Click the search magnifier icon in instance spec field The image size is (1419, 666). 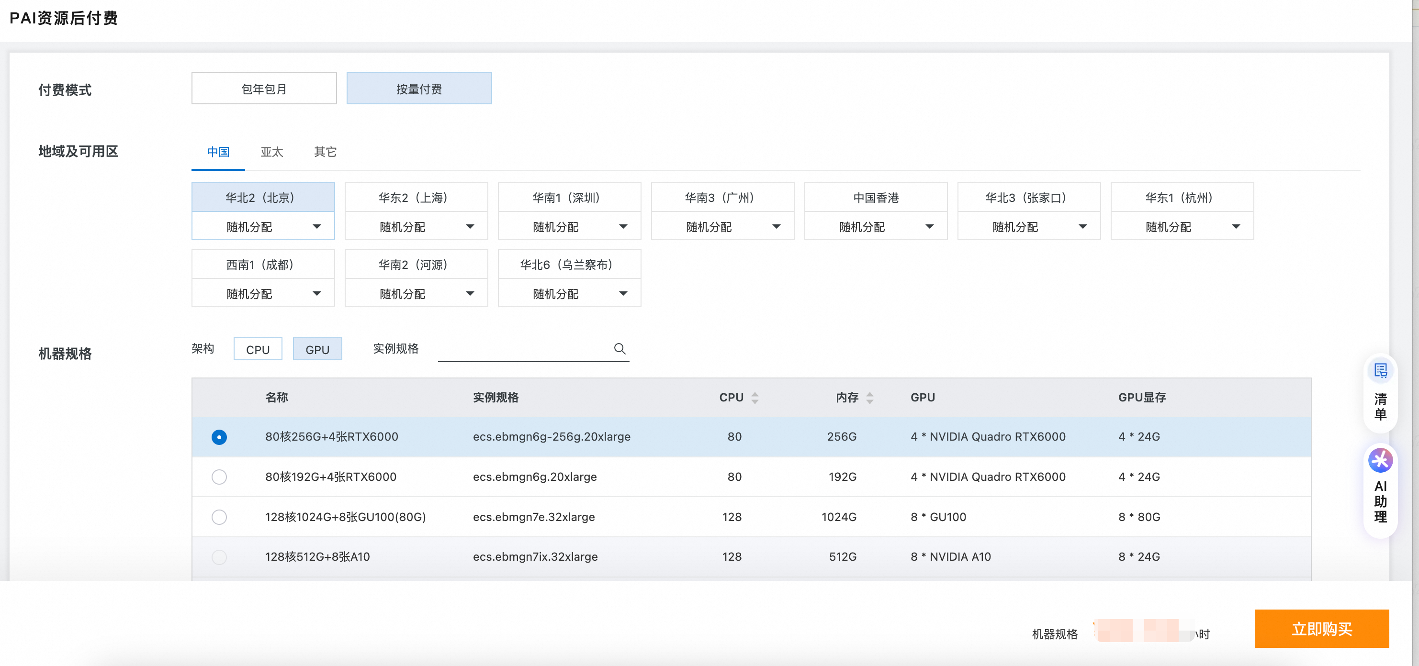[x=619, y=348]
